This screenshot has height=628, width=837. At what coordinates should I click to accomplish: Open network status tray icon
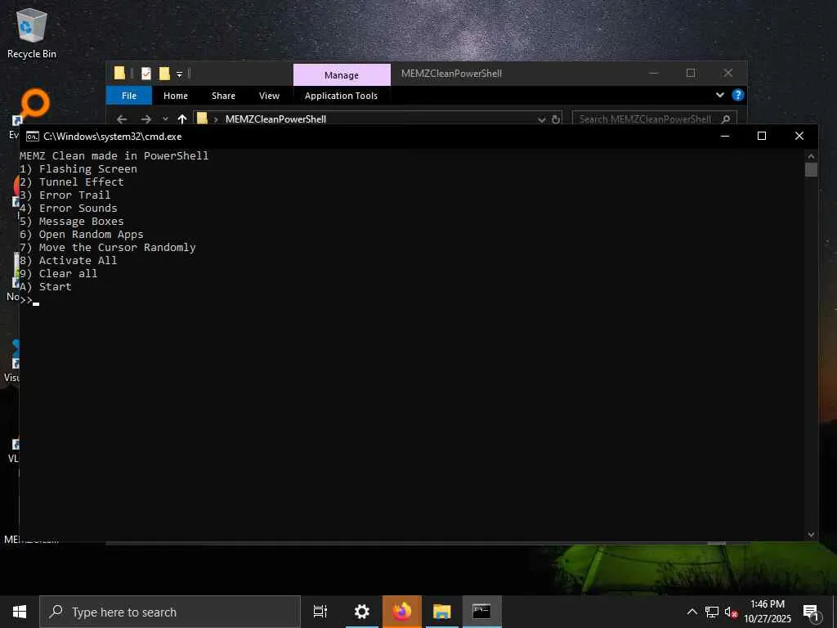(712, 612)
